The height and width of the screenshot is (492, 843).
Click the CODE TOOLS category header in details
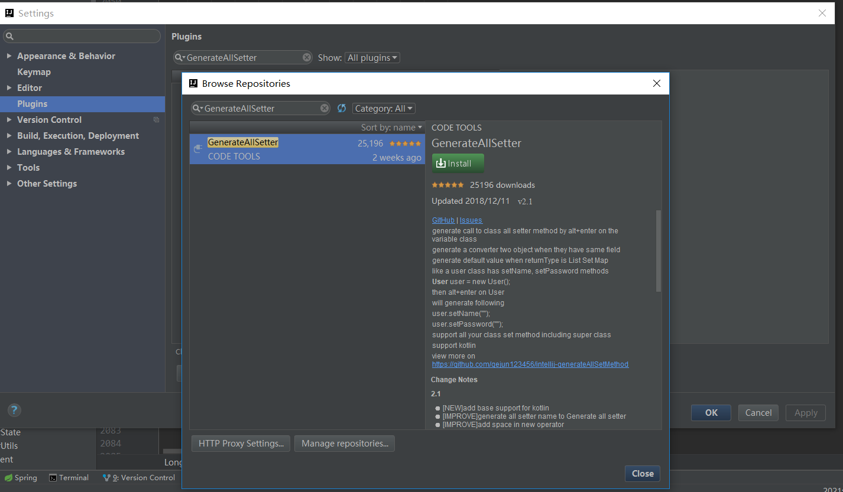tap(456, 128)
